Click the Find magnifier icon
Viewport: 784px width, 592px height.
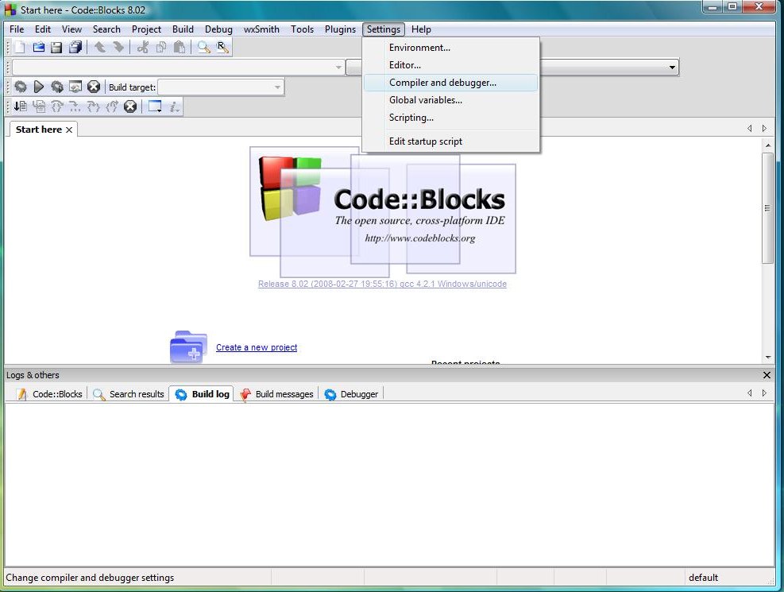[204, 48]
